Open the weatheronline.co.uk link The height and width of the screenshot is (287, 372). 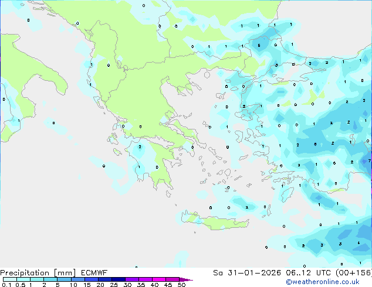point(323,282)
